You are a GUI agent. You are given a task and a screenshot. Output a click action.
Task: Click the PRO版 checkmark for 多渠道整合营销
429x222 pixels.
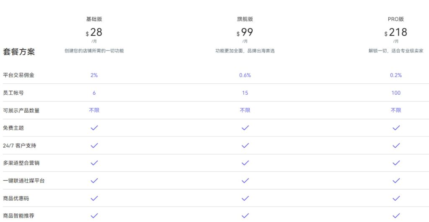[396, 163]
